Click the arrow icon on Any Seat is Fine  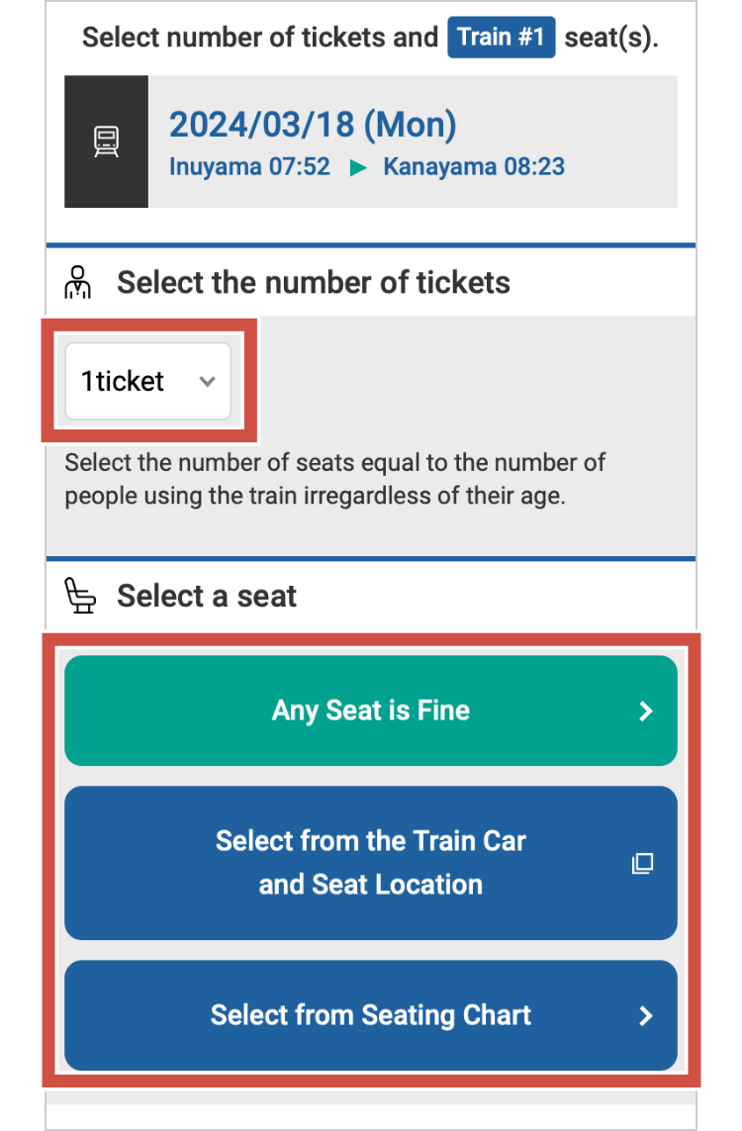click(x=646, y=710)
